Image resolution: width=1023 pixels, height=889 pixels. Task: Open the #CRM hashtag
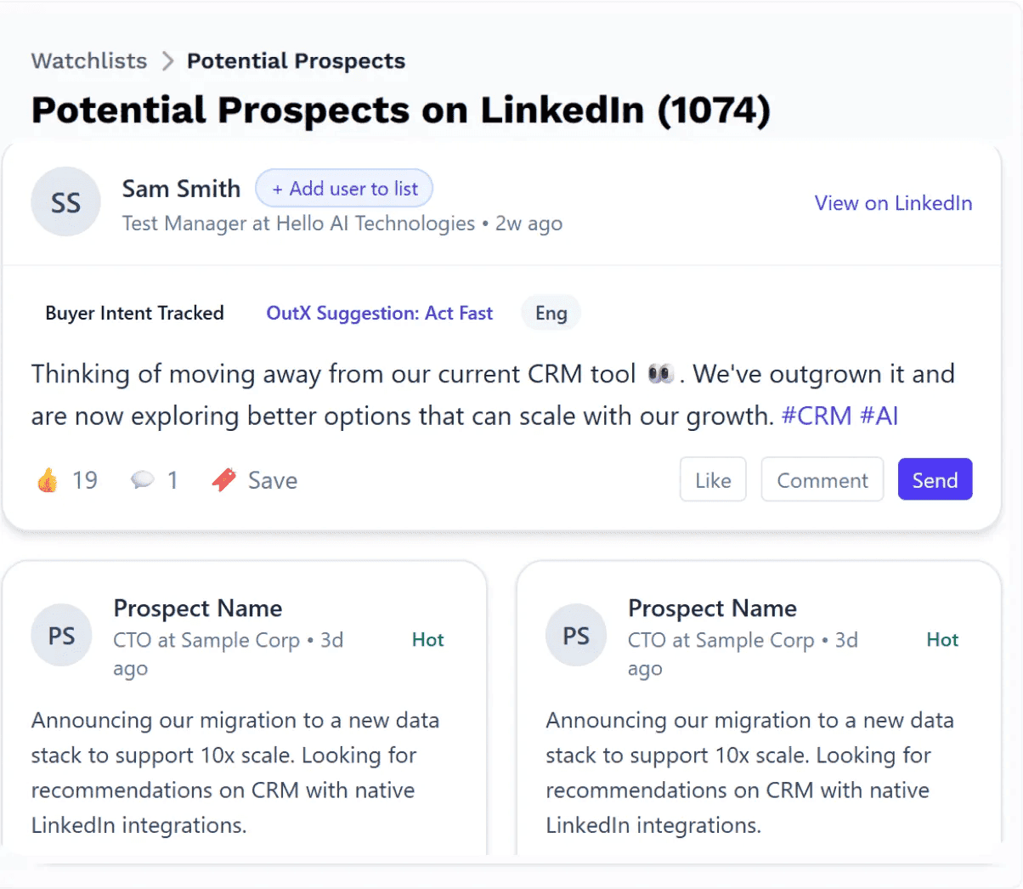click(x=816, y=416)
